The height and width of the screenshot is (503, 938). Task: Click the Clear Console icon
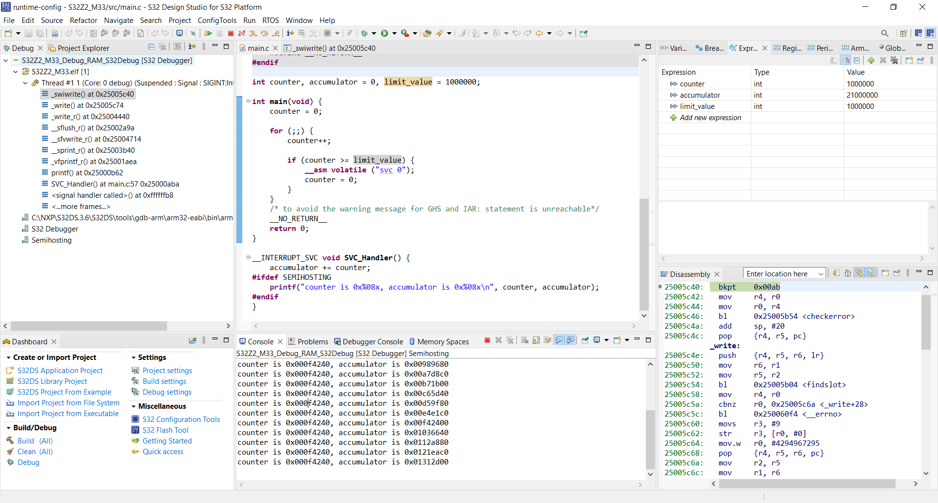pos(525,340)
